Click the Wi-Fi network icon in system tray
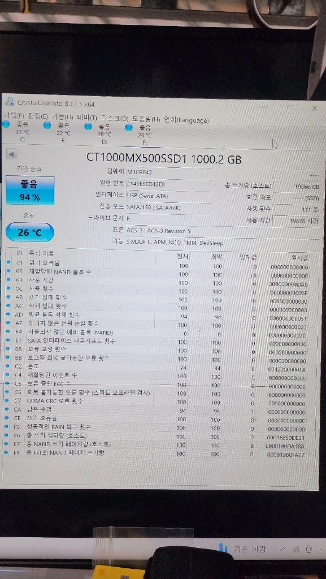The height and width of the screenshot is (579, 326). [x=296, y=550]
